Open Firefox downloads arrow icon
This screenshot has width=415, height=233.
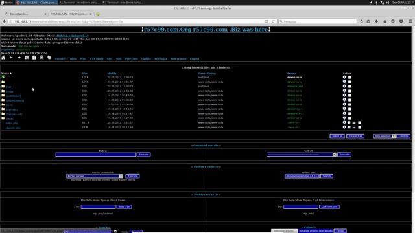click(x=376, y=21)
